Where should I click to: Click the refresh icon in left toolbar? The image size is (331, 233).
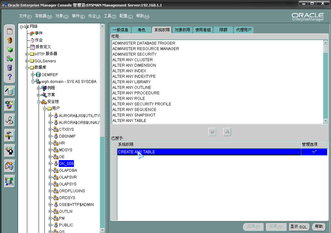pos(10,40)
